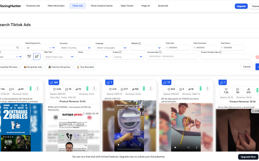259x161 pixels.
Task: Open the Select Languages dropdown
Action: [x=111, y=48]
